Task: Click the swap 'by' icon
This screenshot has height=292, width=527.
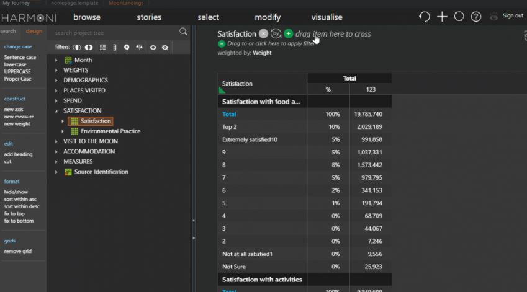Action: pos(276,34)
